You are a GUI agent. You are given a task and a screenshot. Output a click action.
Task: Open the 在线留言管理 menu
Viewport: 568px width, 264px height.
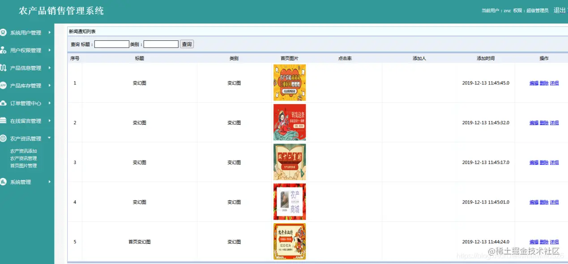point(26,121)
